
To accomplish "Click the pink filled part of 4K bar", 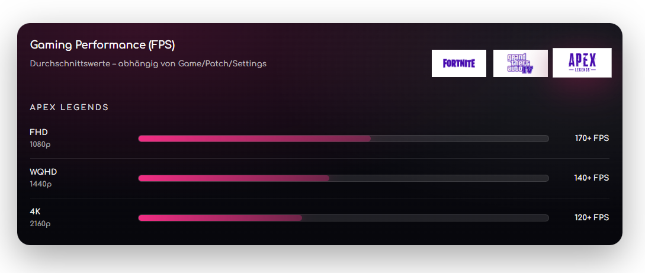I will [x=220, y=218].
